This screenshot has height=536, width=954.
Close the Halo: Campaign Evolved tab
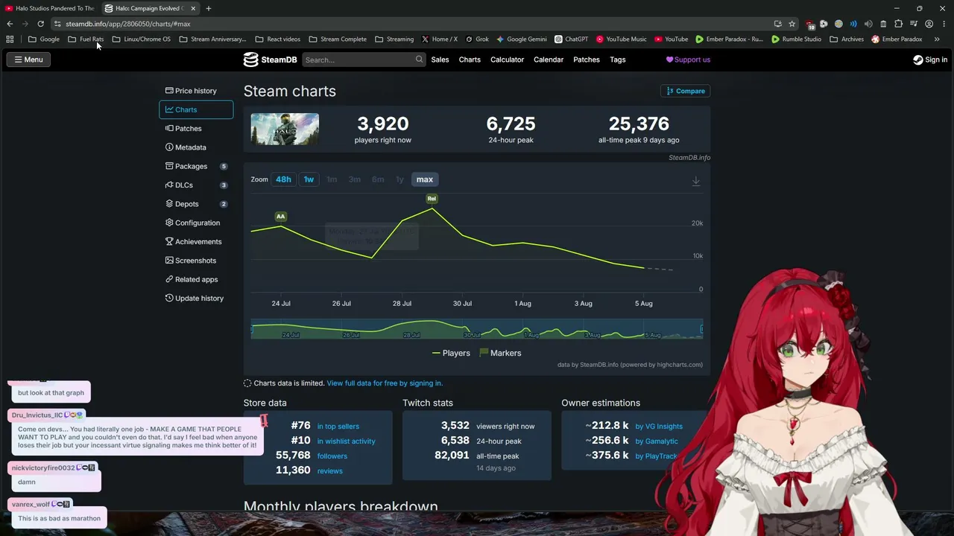pyautogui.click(x=193, y=8)
